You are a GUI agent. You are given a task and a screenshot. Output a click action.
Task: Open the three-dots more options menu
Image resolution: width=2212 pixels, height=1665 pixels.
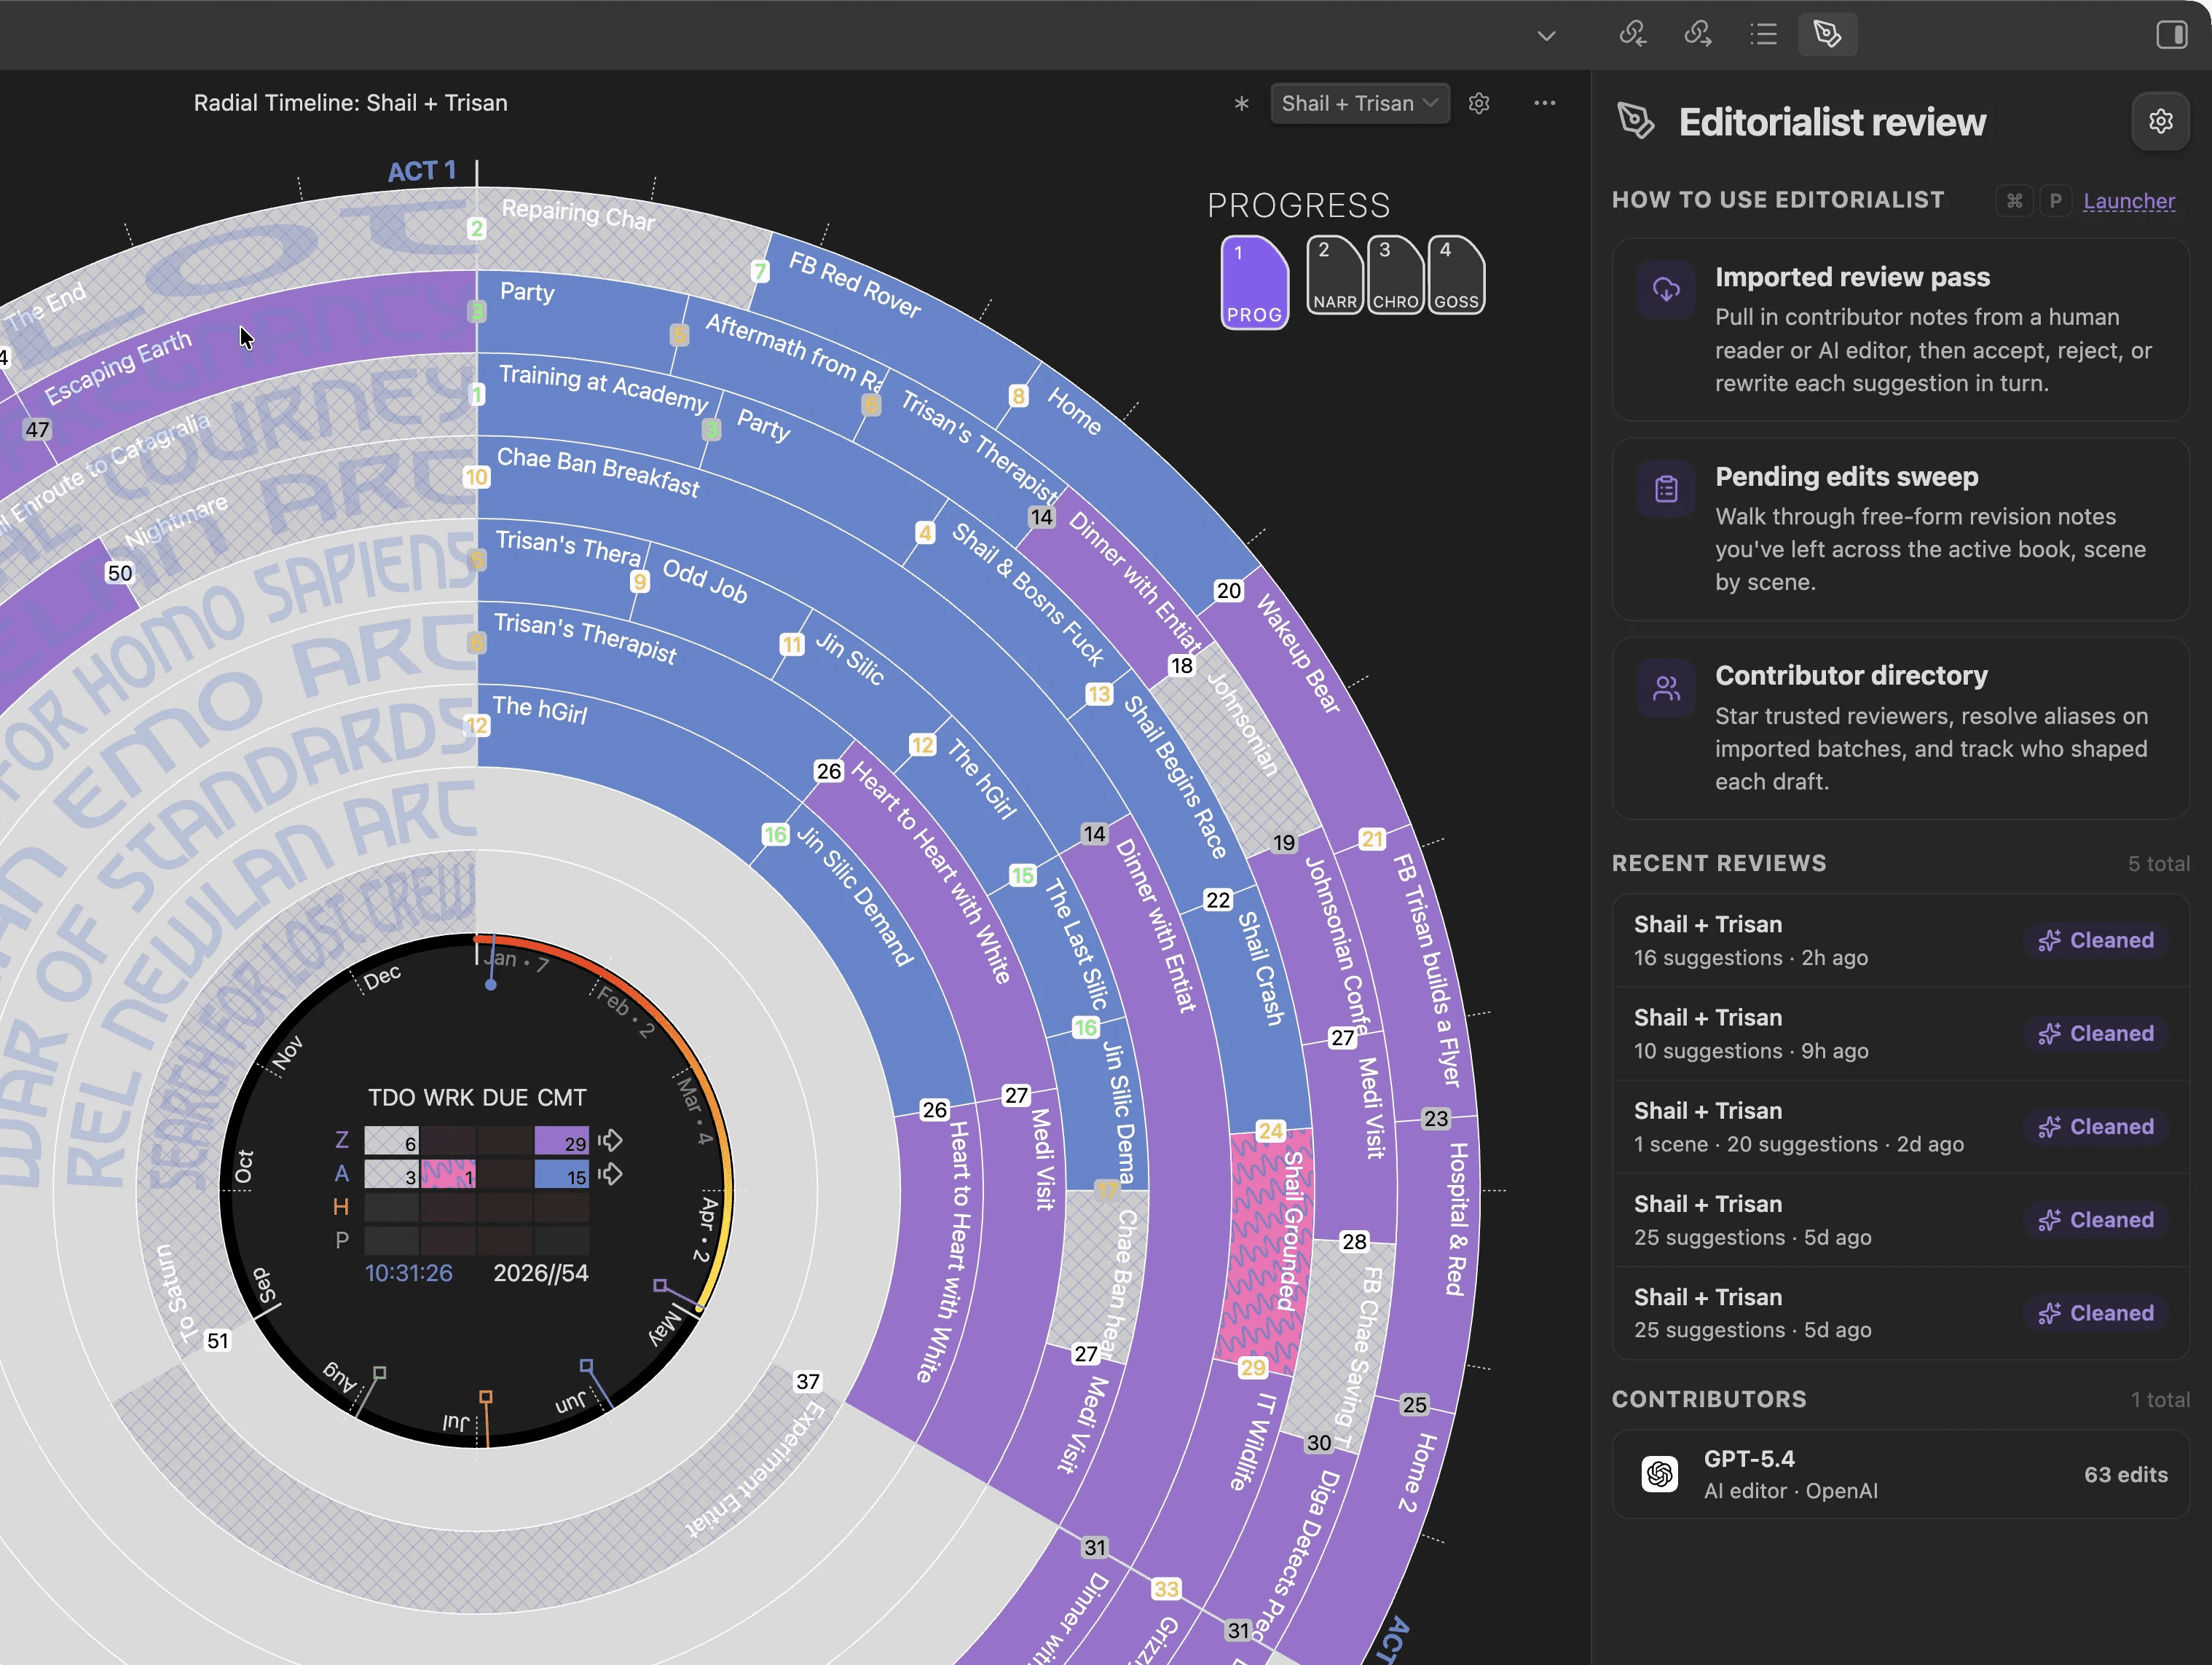[1544, 103]
